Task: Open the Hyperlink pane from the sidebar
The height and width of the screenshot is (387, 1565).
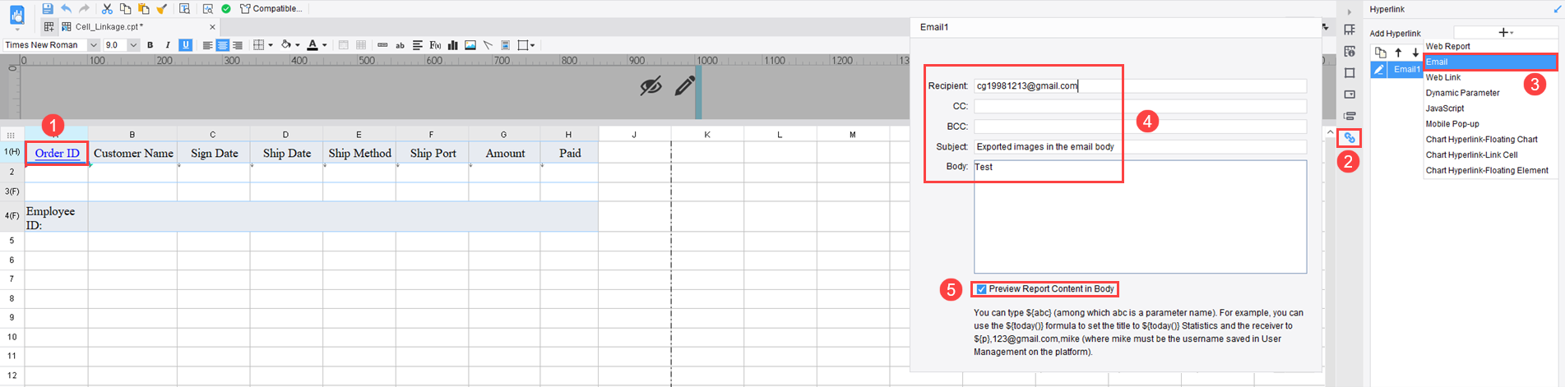Action: click(x=1350, y=138)
